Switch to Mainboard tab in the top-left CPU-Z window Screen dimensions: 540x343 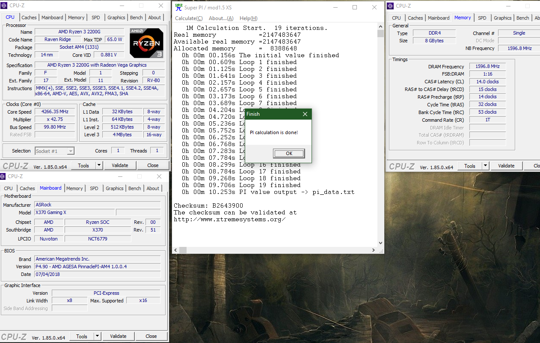52,18
